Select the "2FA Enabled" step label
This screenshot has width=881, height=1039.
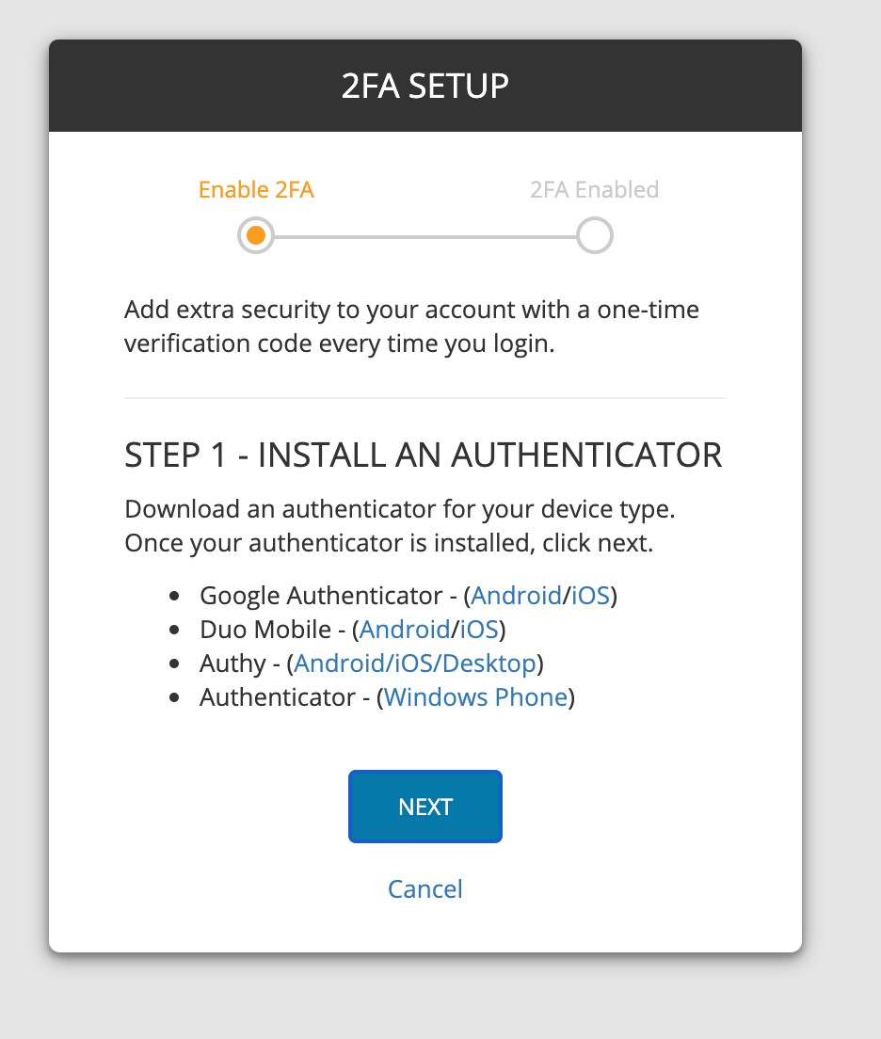594,190
